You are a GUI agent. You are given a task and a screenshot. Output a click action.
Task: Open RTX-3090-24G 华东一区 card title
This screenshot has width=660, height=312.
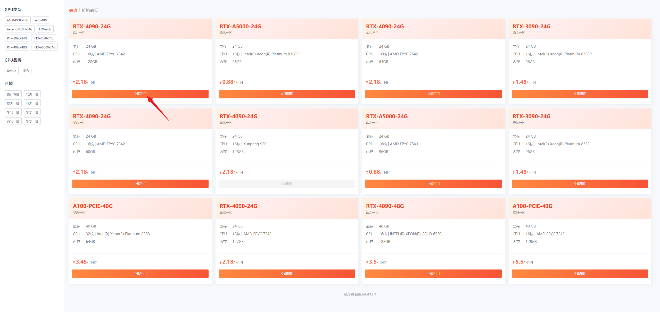coord(531,116)
